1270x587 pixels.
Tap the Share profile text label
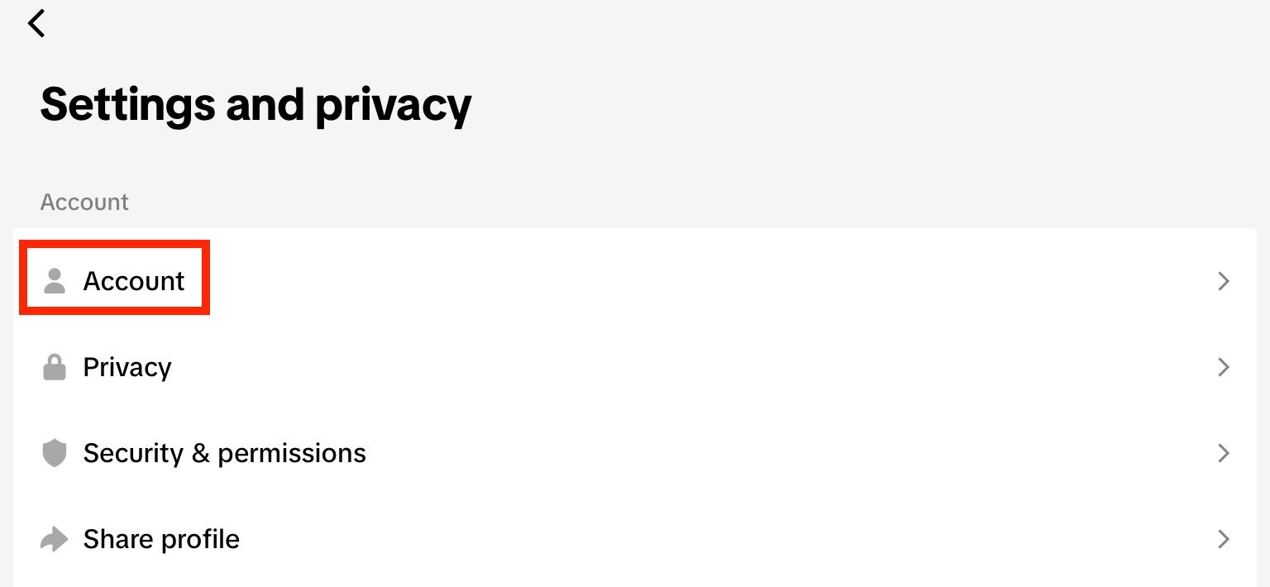pos(161,539)
